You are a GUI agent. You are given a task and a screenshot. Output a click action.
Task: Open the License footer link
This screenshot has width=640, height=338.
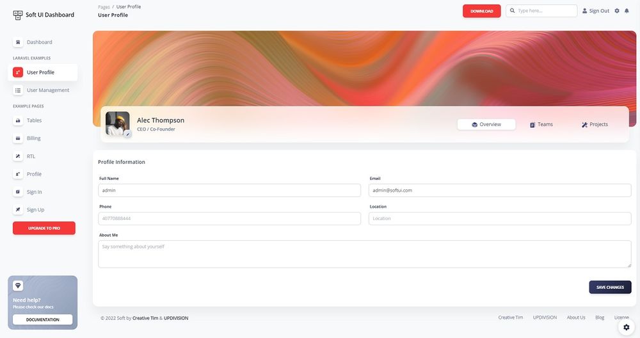pyautogui.click(x=621, y=317)
